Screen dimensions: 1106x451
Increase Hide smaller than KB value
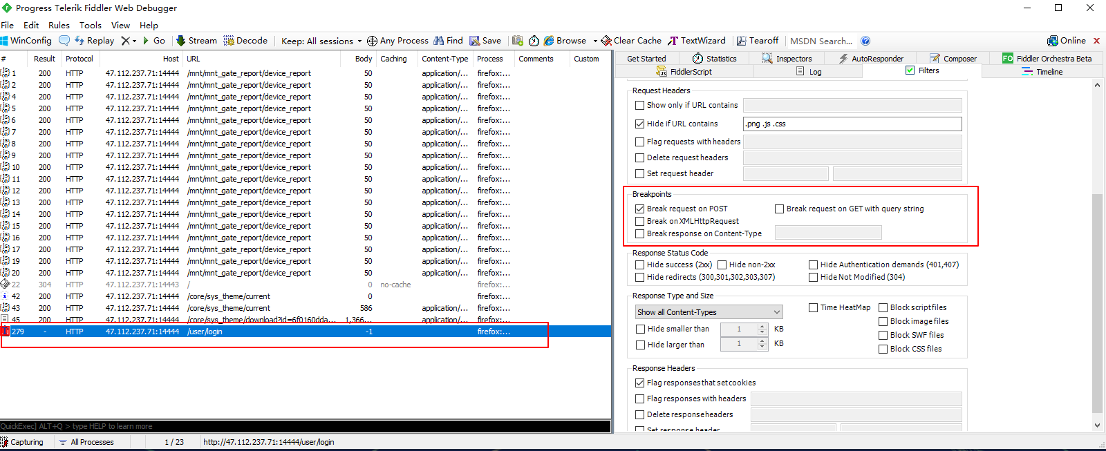[x=762, y=327]
